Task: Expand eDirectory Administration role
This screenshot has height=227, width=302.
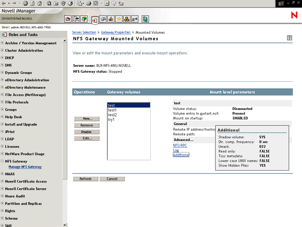Action: tap(2, 80)
